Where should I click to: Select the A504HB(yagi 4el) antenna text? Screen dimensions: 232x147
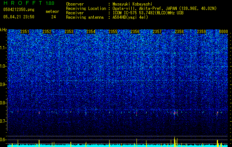(130, 17)
